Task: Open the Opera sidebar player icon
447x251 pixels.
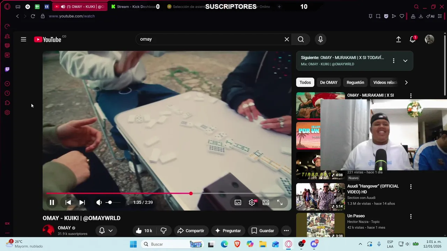Action: 7,84
